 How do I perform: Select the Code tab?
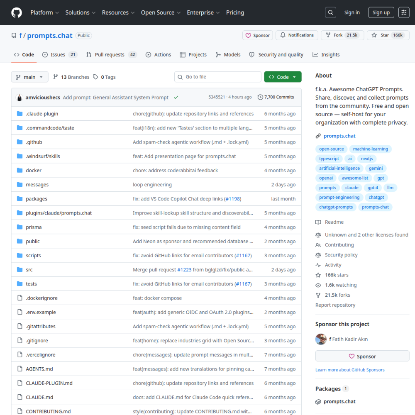click(24, 54)
